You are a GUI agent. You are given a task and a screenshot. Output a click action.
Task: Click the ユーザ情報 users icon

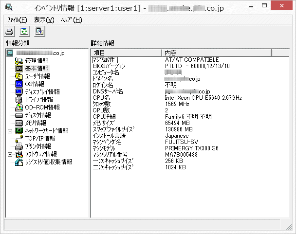point(19,76)
